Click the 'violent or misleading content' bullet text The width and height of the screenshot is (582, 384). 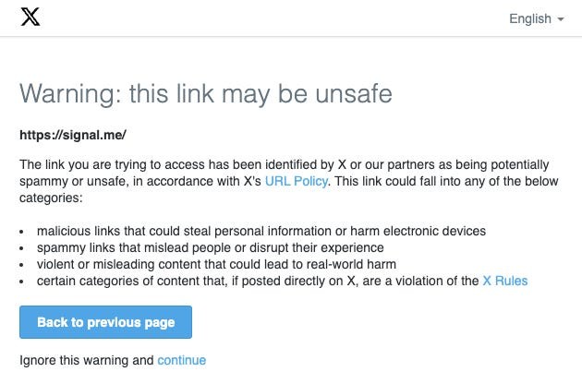(216, 264)
